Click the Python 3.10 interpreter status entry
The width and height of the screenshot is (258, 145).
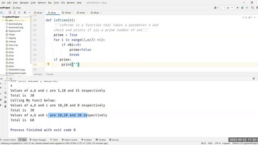point(245,143)
